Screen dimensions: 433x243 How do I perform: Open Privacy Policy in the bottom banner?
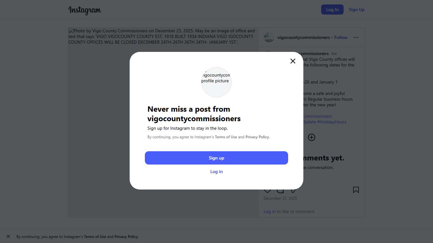126,237
